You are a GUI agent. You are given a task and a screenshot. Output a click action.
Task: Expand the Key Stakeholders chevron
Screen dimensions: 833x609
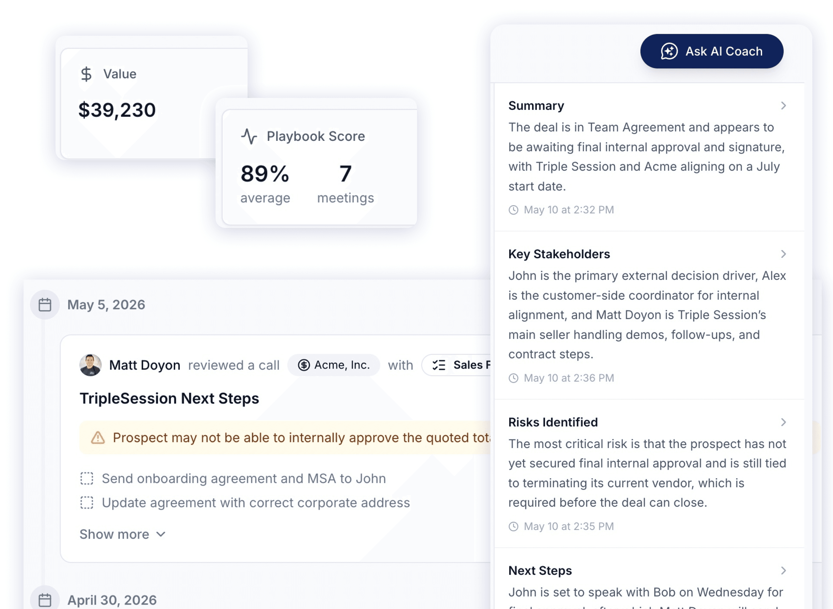pos(783,254)
